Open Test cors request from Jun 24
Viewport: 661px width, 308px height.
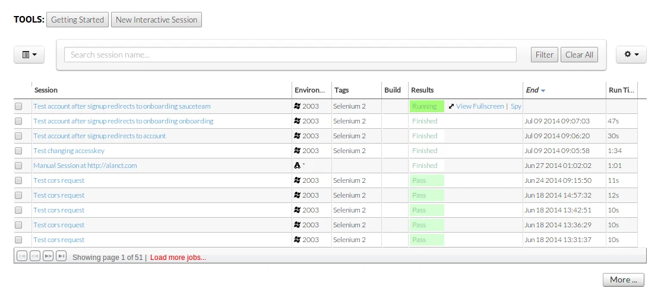[59, 180]
